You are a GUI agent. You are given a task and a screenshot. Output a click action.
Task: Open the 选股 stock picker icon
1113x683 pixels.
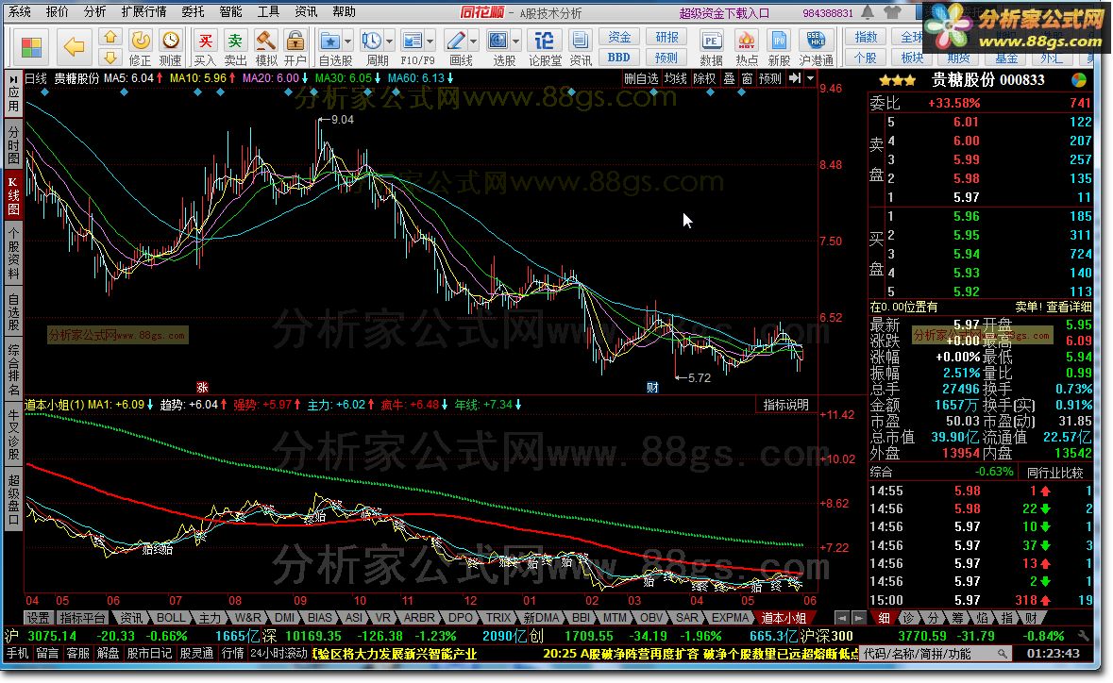click(x=498, y=42)
